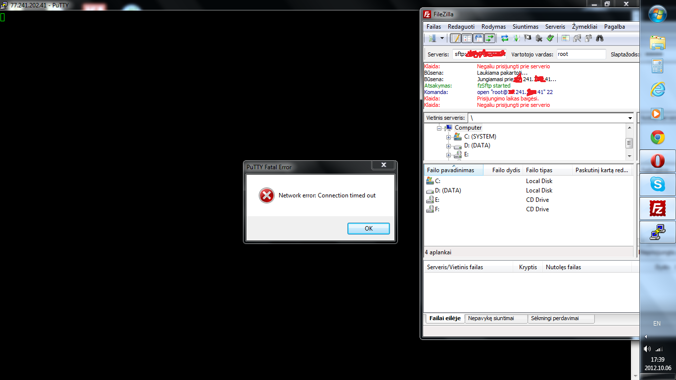Collapse the Computer tree node

[440, 128]
